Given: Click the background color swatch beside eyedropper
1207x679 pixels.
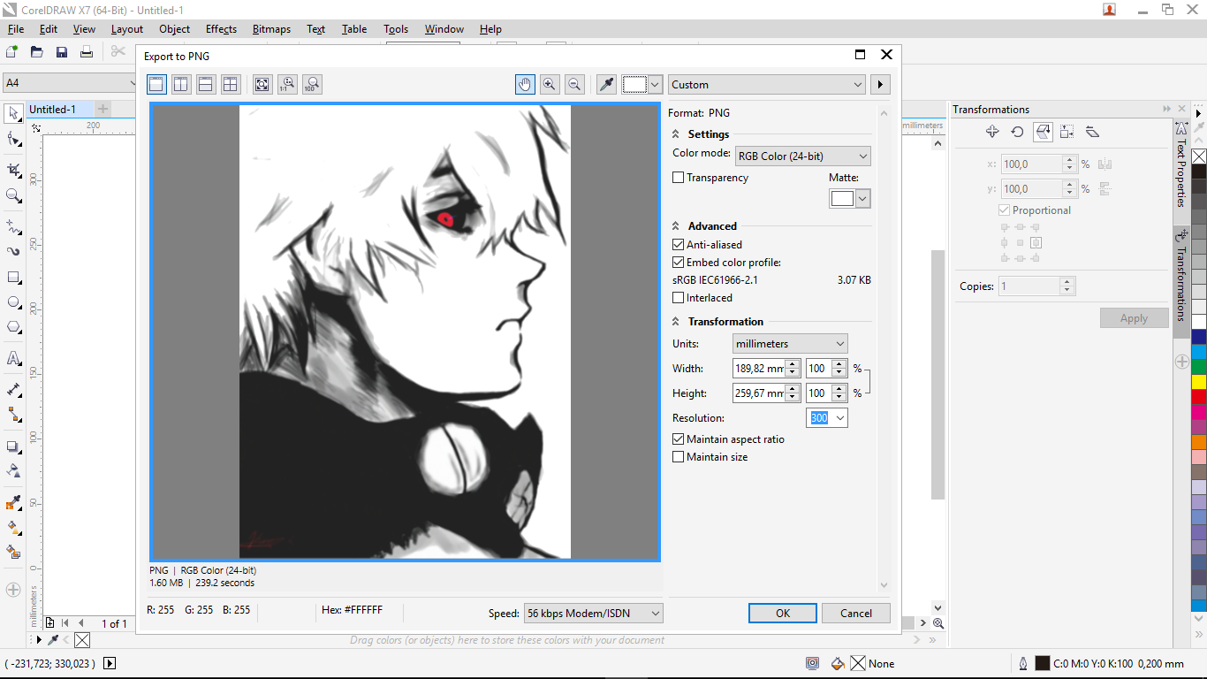Looking at the screenshot, I should click(634, 84).
